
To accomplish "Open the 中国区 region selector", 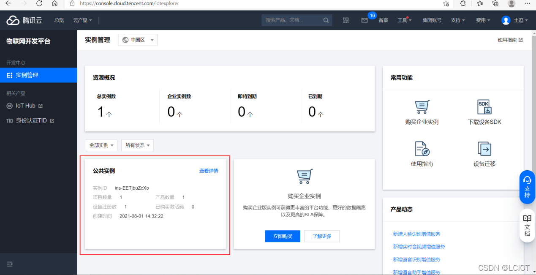I will click(x=137, y=40).
